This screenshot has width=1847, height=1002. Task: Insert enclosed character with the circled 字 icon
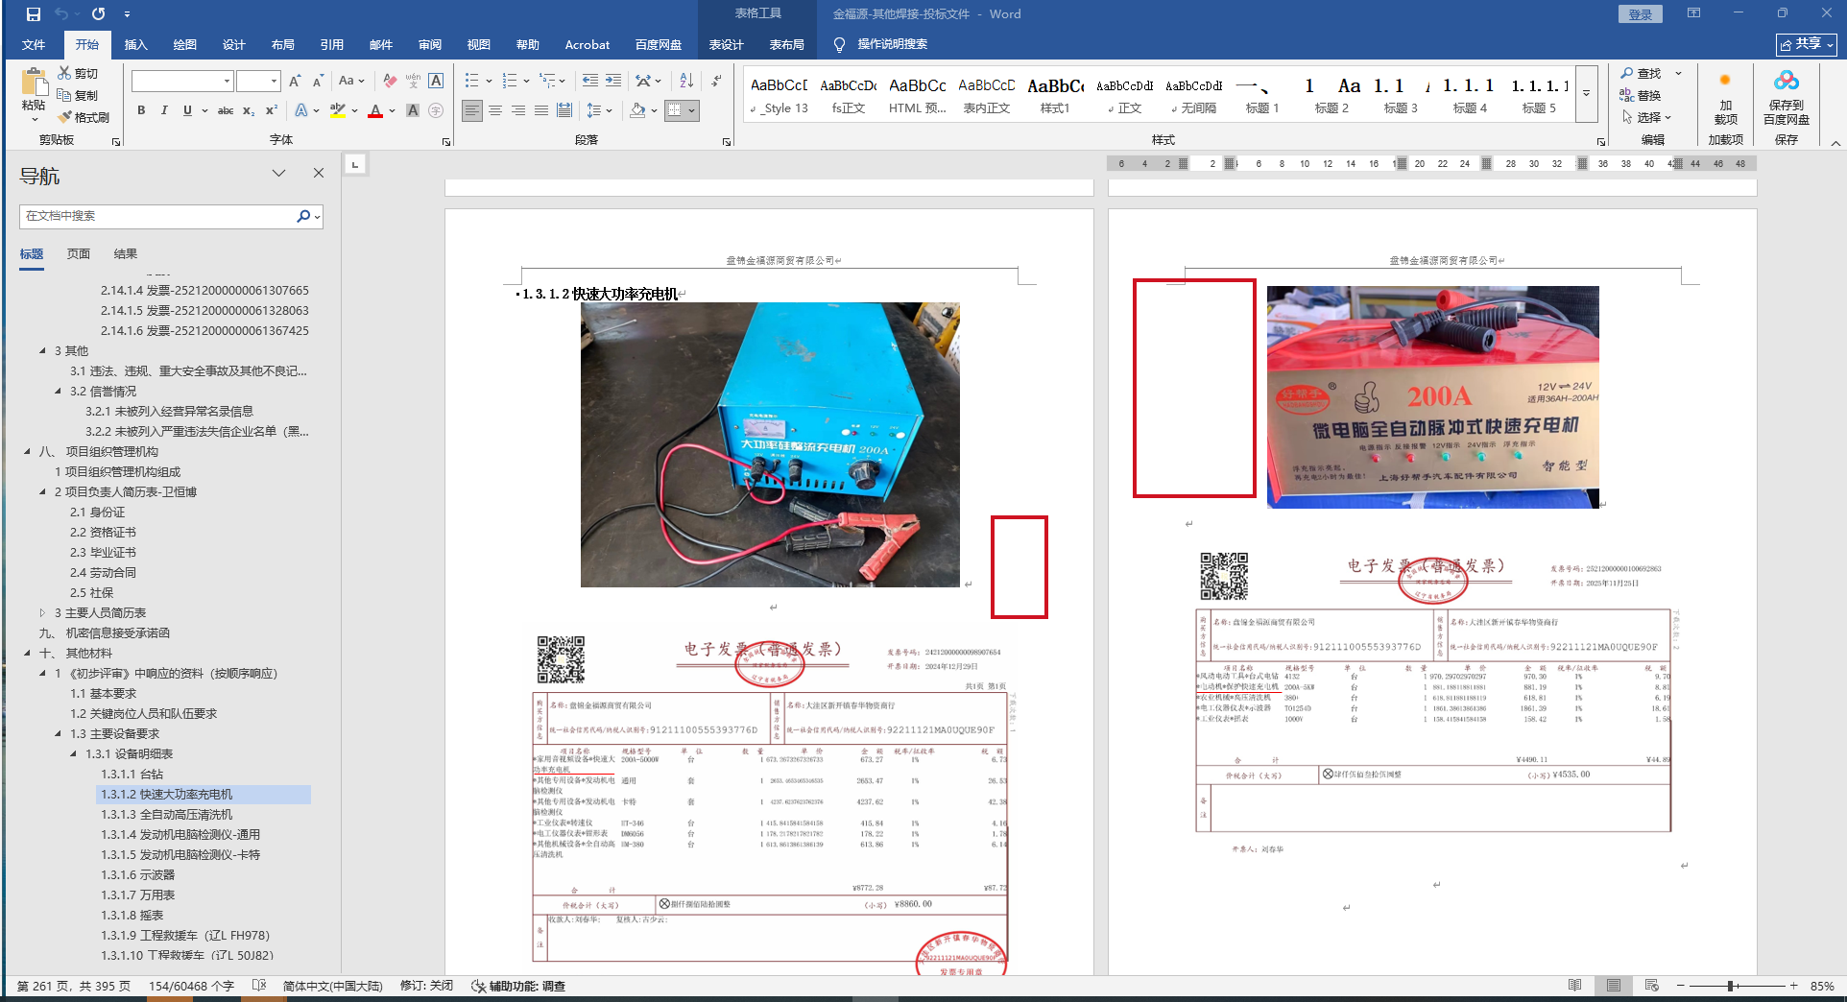pyautogui.click(x=436, y=110)
